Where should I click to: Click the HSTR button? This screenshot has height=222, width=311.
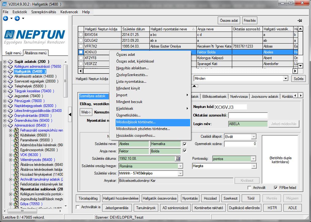272,208
